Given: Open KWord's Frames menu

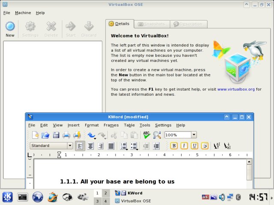Looking at the screenshot, I should [111, 125].
